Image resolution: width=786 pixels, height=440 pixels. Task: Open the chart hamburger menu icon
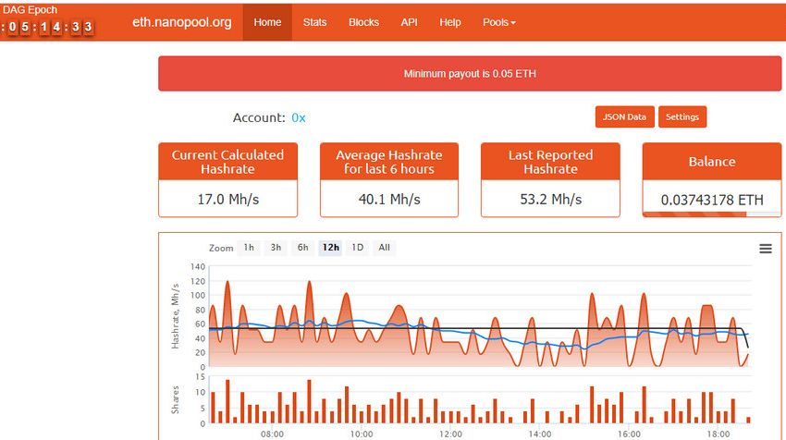click(x=765, y=249)
